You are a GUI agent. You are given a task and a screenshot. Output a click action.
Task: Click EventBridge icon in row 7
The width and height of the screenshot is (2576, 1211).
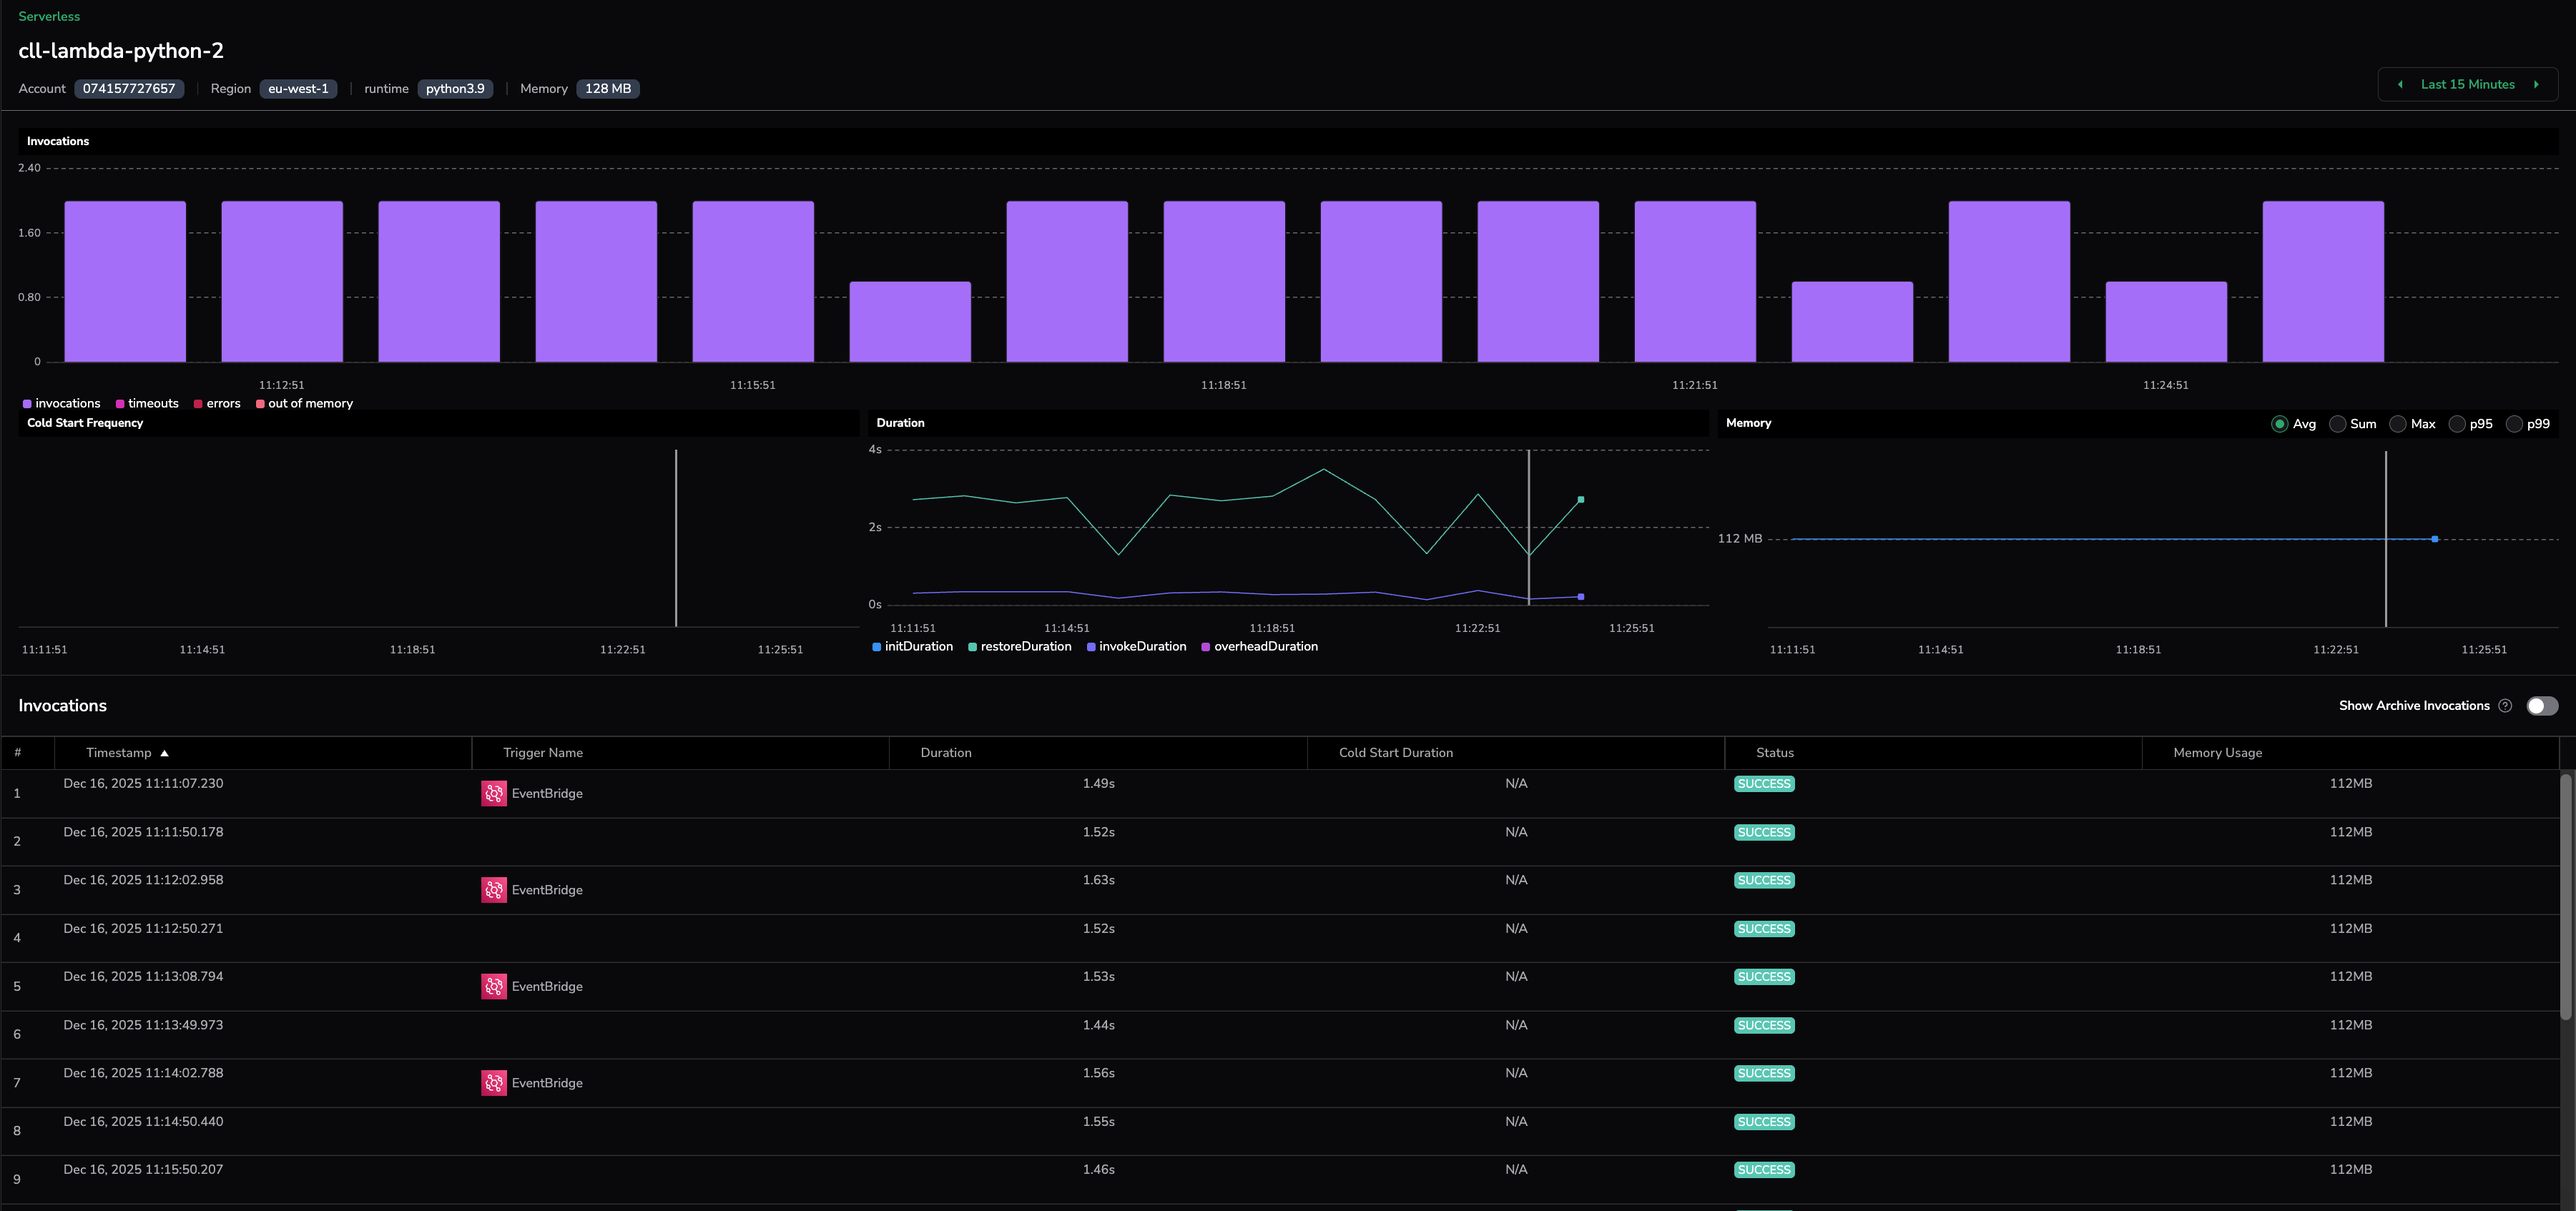tap(494, 1083)
